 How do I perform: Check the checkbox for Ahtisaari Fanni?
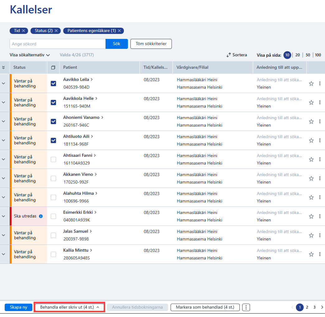coord(53,159)
